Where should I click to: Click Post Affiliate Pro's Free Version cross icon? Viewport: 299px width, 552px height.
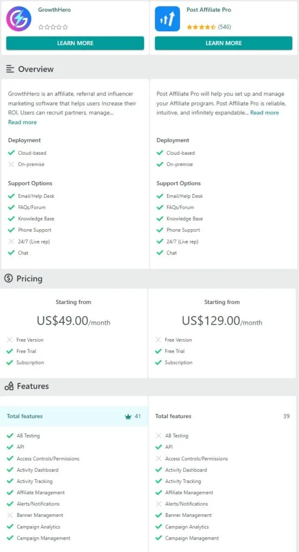tap(158, 340)
